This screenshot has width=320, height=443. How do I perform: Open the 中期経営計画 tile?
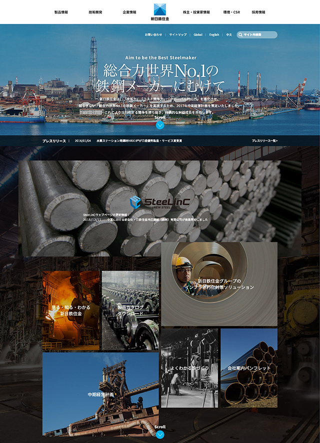click(x=101, y=394)
